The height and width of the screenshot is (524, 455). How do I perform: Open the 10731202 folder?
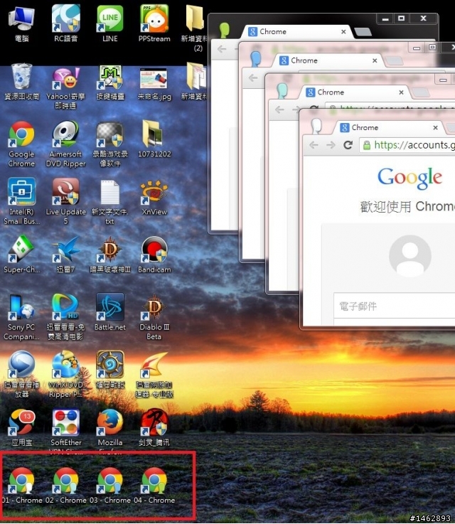(154, 139)
